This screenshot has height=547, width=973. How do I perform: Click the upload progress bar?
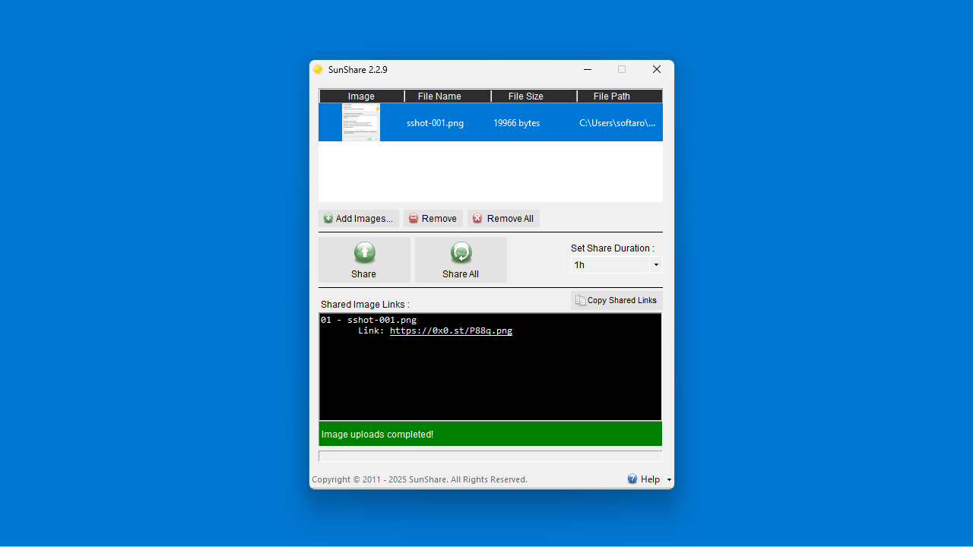(x=490, y=456)
